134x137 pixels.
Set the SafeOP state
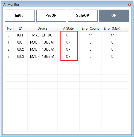[83, 16]
